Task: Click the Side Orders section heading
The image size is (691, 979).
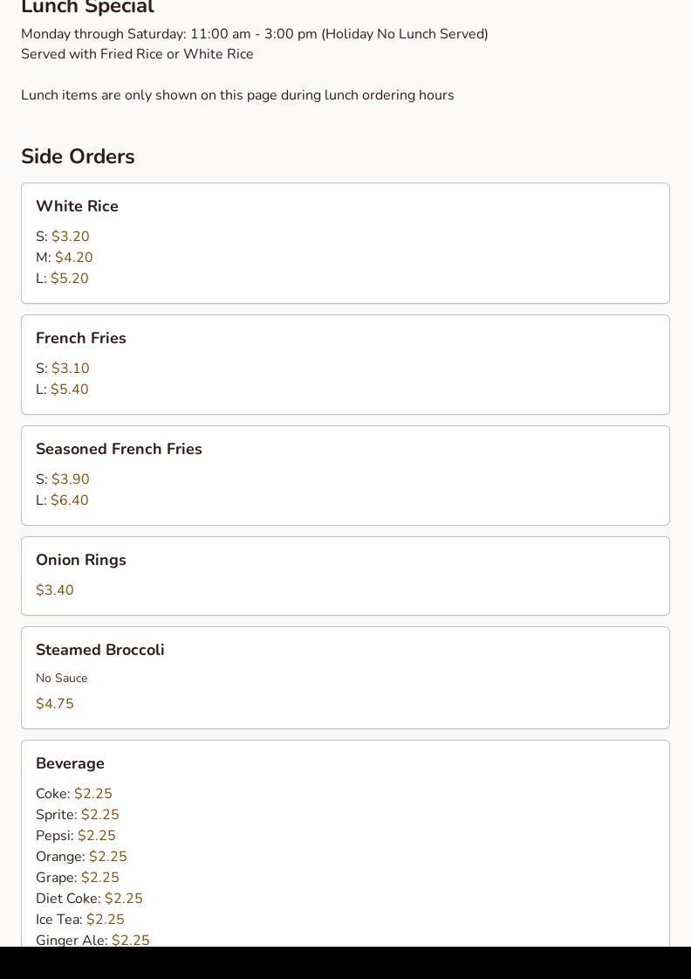Action: click(x=78, y=157)
